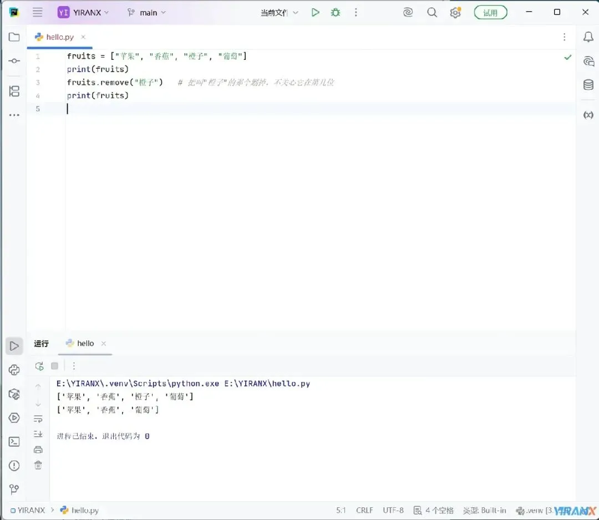Close the hello run tab
The height and width of the screenshot is (520, 599).
[x=104, y=344]
